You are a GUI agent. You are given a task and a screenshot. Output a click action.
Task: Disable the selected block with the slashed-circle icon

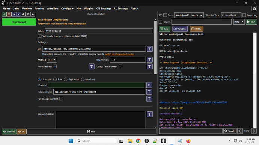pyautogui.click(x=28, y=14)
